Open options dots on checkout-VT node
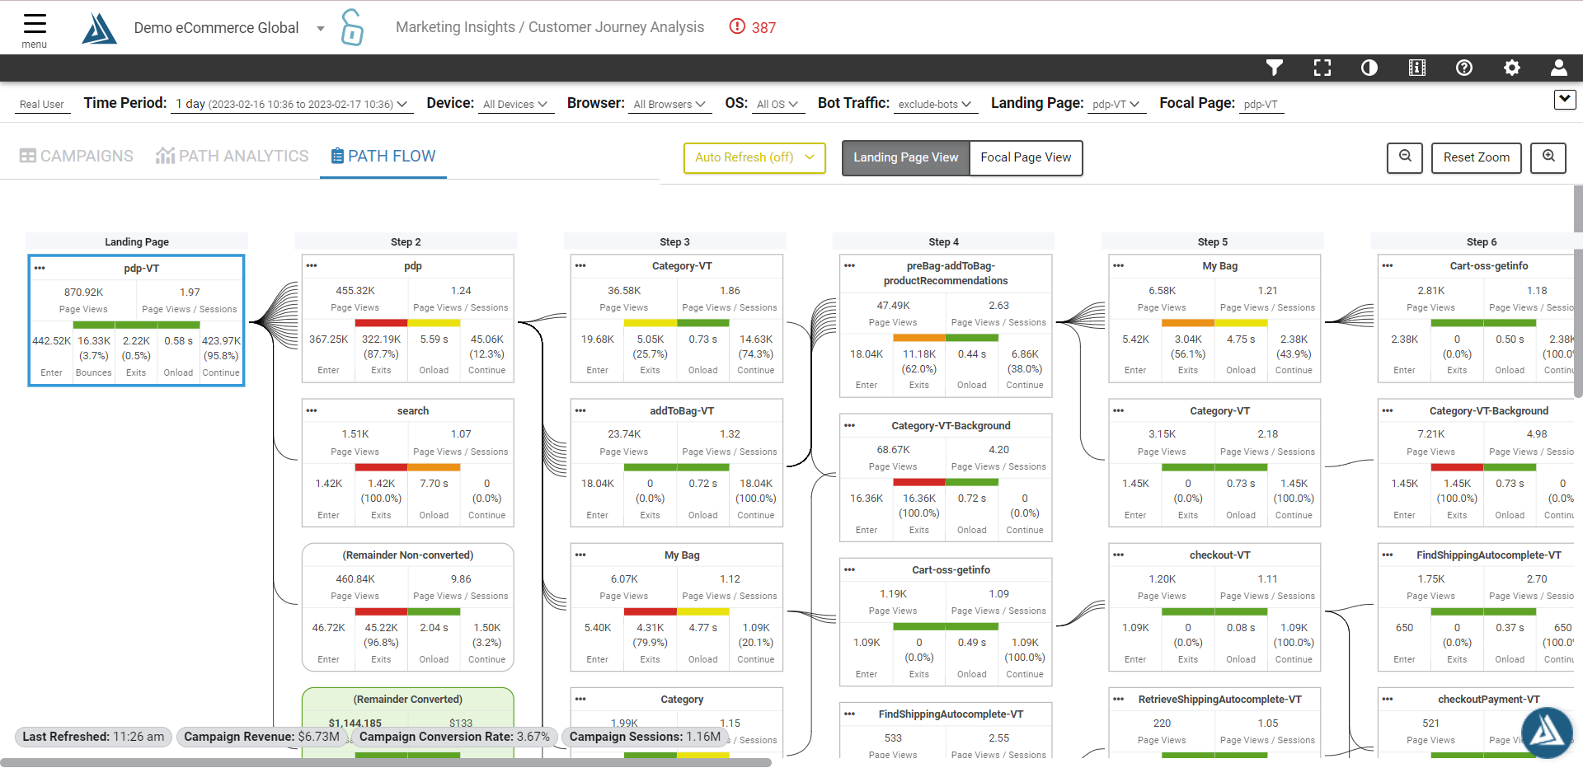 1118,555
